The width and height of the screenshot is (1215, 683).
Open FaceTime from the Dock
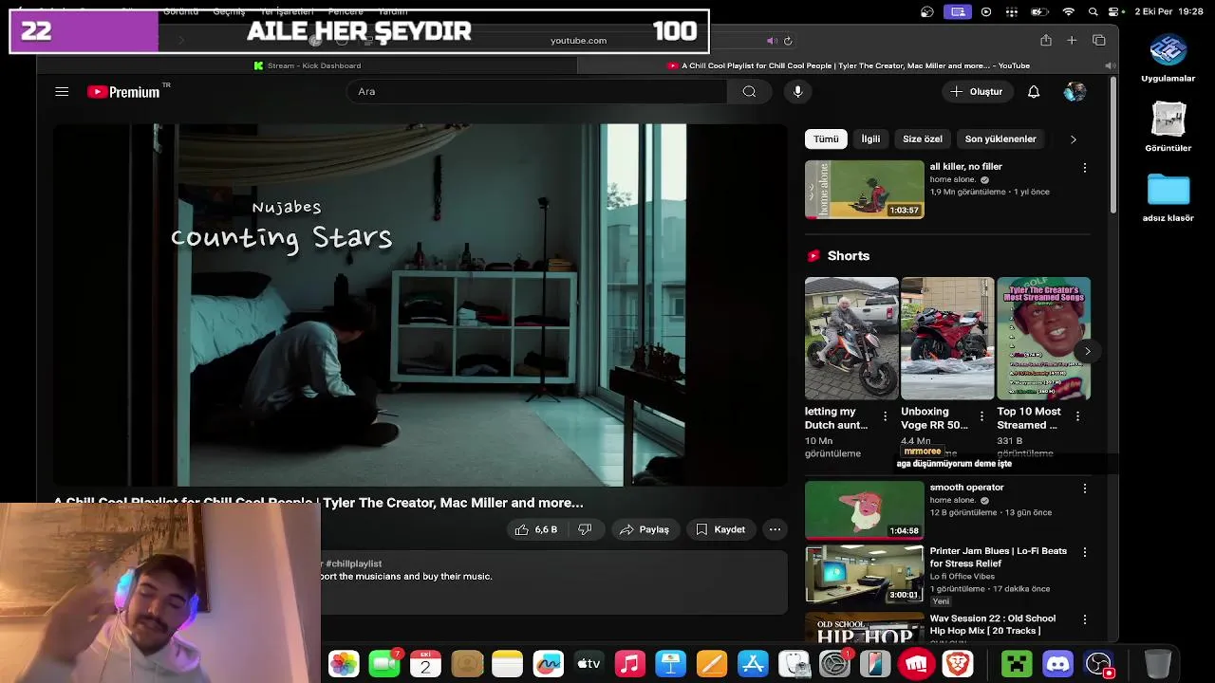point(384,663)
